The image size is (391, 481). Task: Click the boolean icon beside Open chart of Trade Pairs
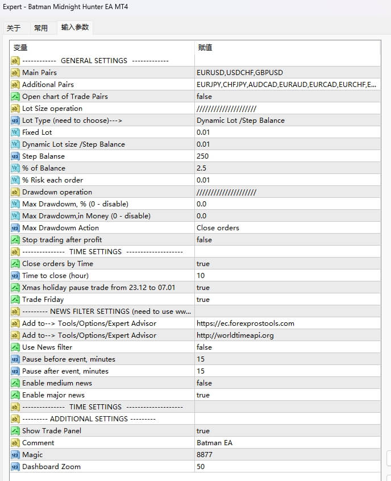point(15,97)
